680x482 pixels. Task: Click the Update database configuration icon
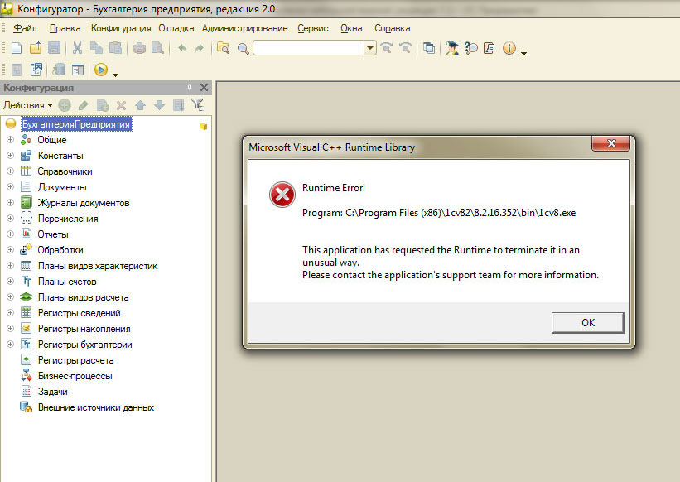click(59, 70)
